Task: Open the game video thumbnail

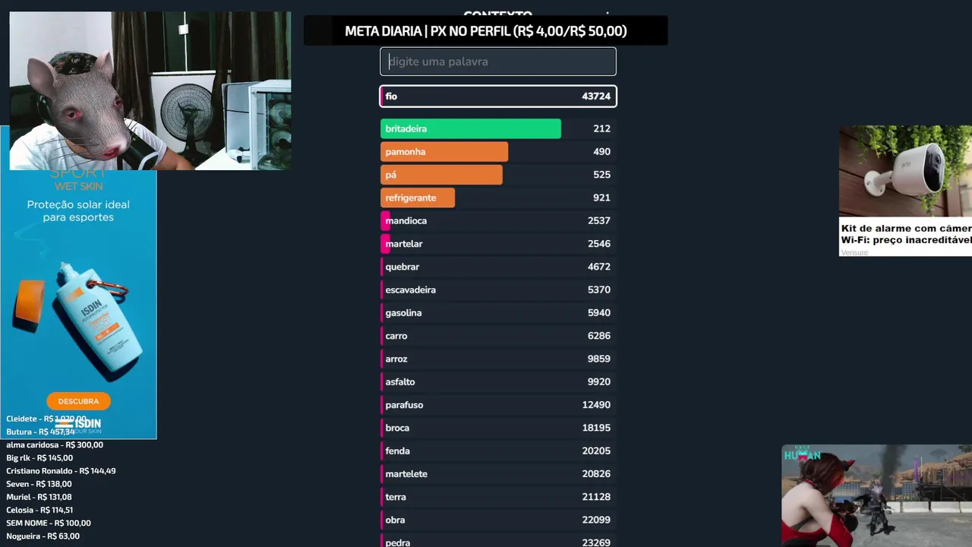Action: click(876, 495)
